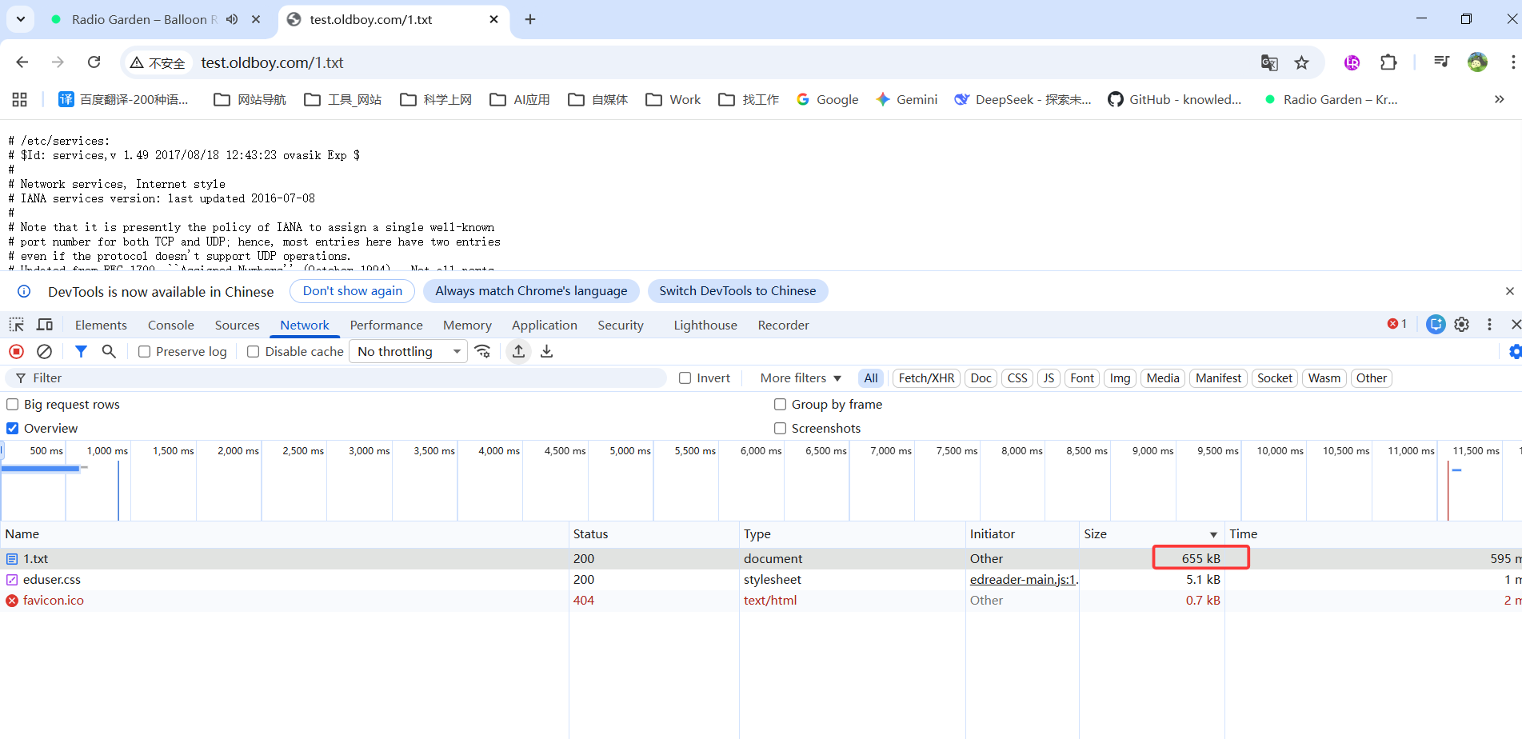Bookmark this page with star icon
The width and height of the screenshot is (1522, 739).
point(1302,62)
